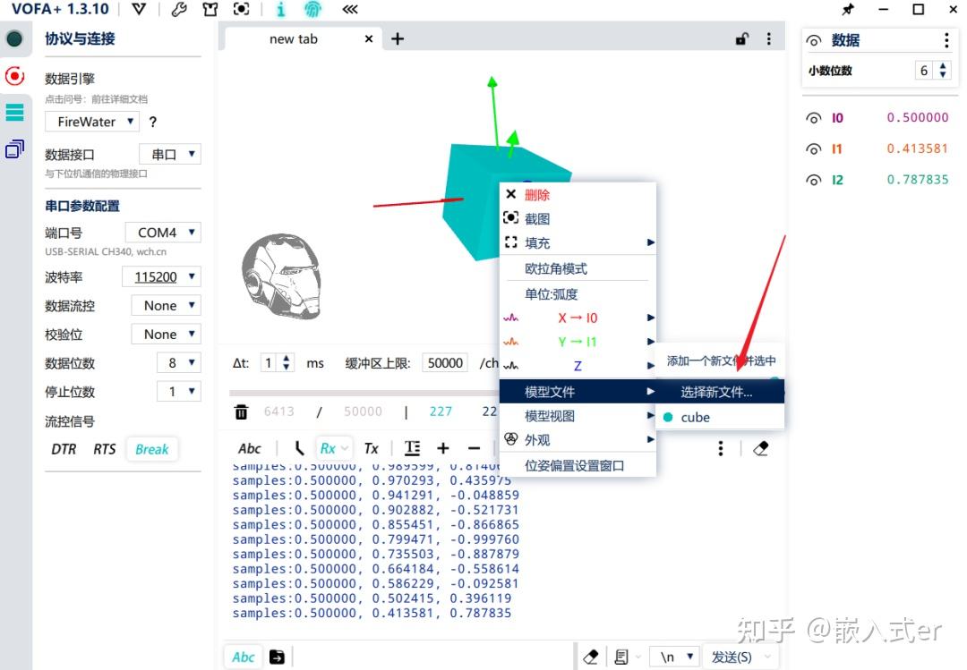
Task: Click the T-shirt theme icon in the title bar
Action: [x=210, y=10]
